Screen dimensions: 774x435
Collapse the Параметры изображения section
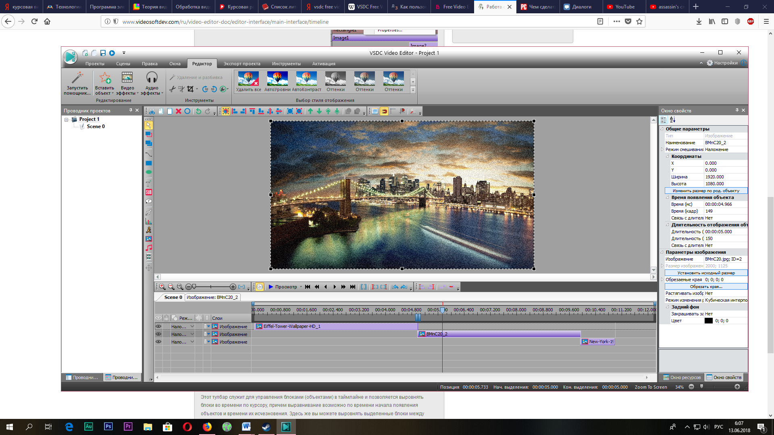[662, 252]
